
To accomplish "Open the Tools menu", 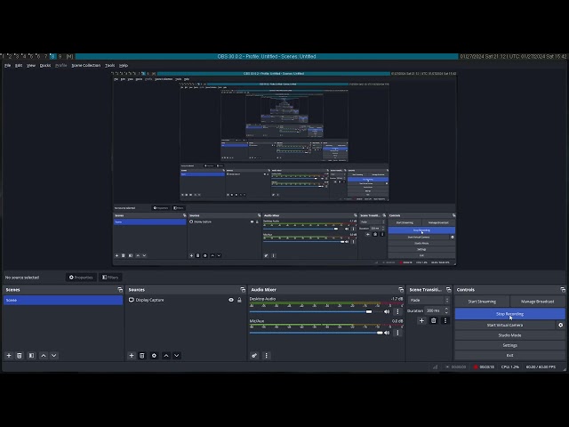I will tap(109, 65).
